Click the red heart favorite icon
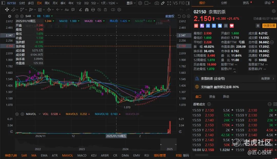The width and height of the screenshot is (277, 159). pyautogui.click(x=232, y=26)
